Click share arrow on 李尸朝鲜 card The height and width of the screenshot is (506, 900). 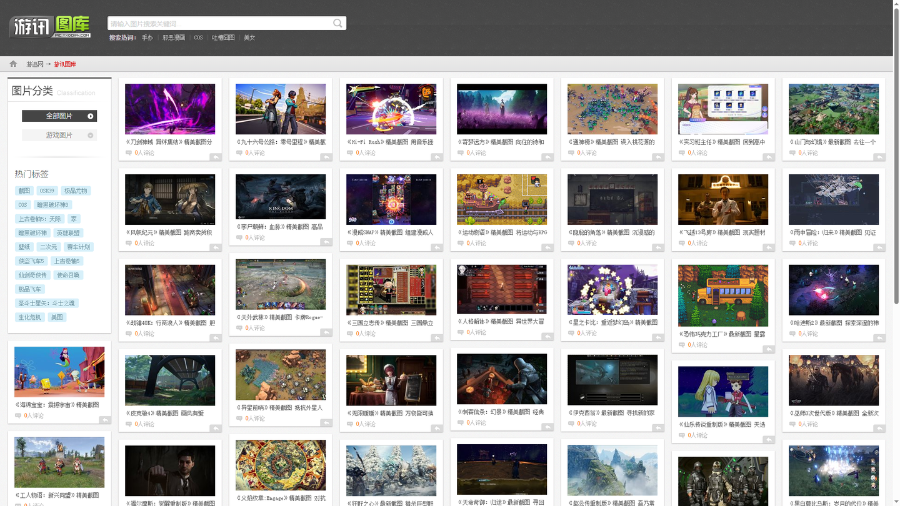coord(326,242)
